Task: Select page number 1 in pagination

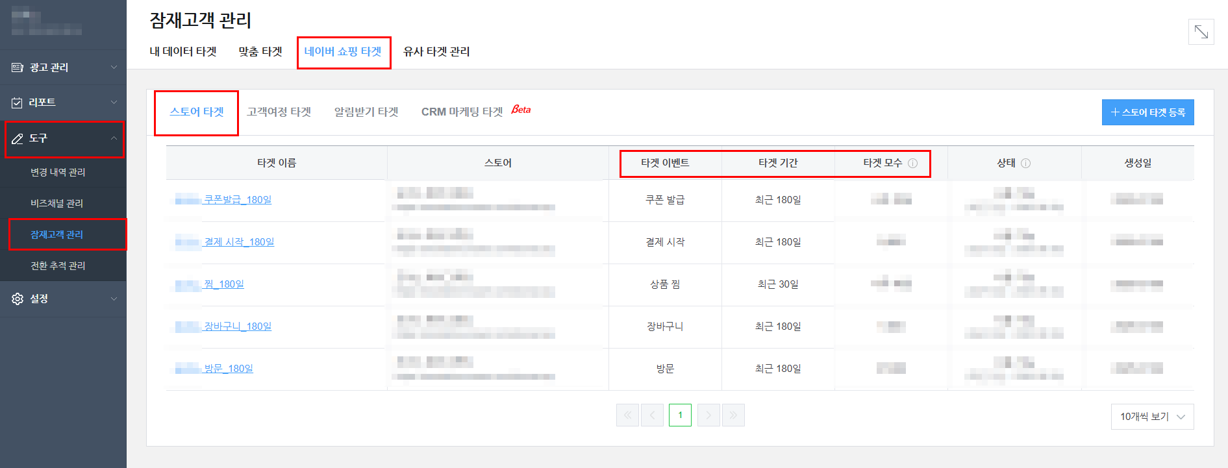Action: [680, 415]
